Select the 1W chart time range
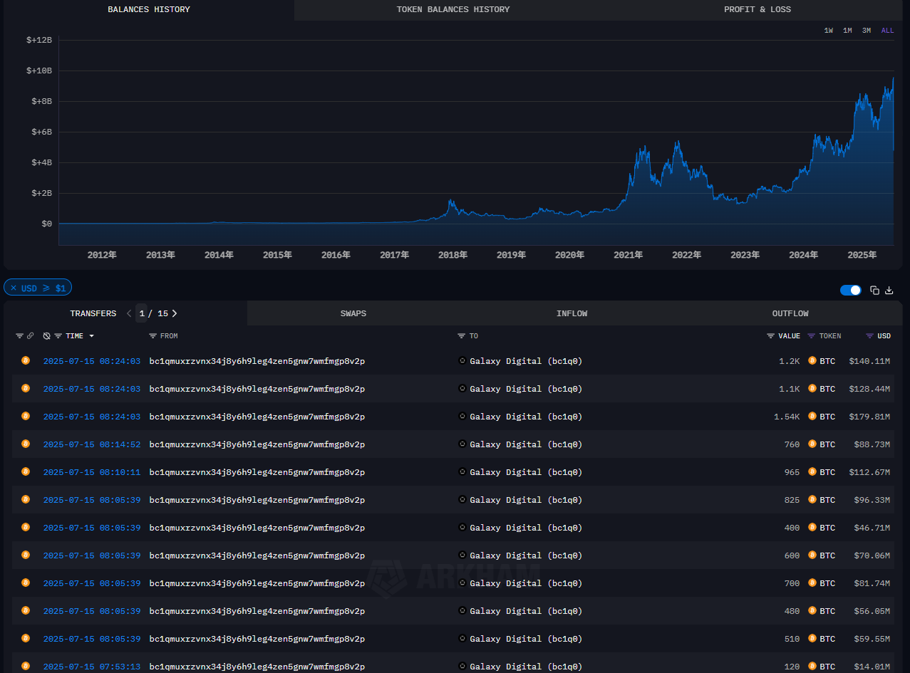910x673 pixels. (x=829, y=31)
